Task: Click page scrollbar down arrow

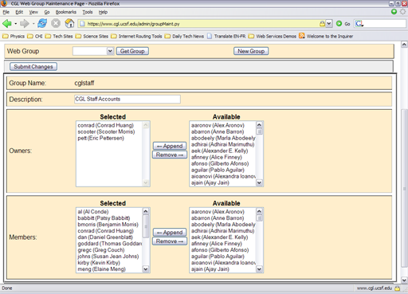Action: pyautogui.click(x=404, y=280)
